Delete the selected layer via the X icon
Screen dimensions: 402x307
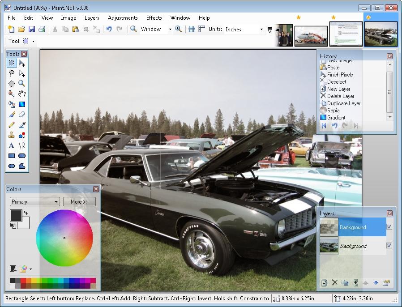click(335, 283)
